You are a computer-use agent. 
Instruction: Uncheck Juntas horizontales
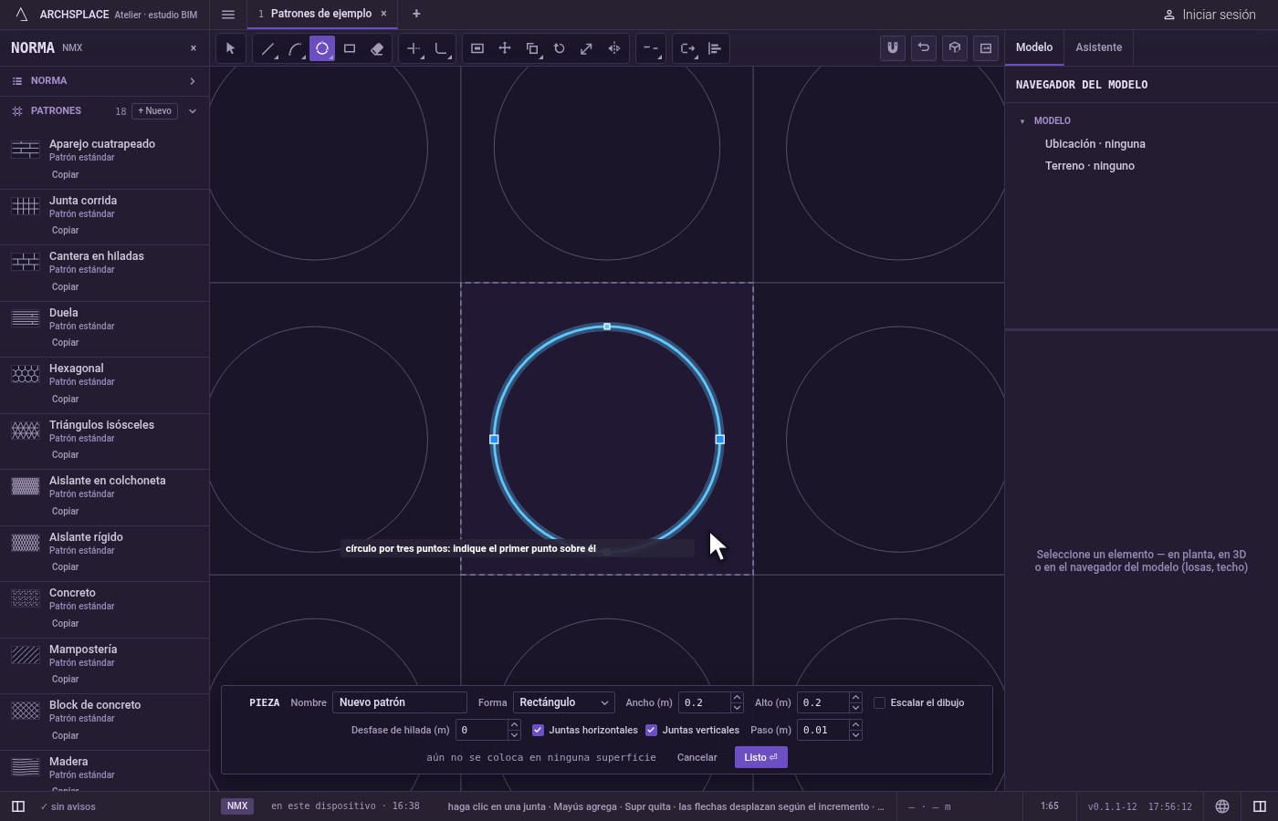pos(538,730)
